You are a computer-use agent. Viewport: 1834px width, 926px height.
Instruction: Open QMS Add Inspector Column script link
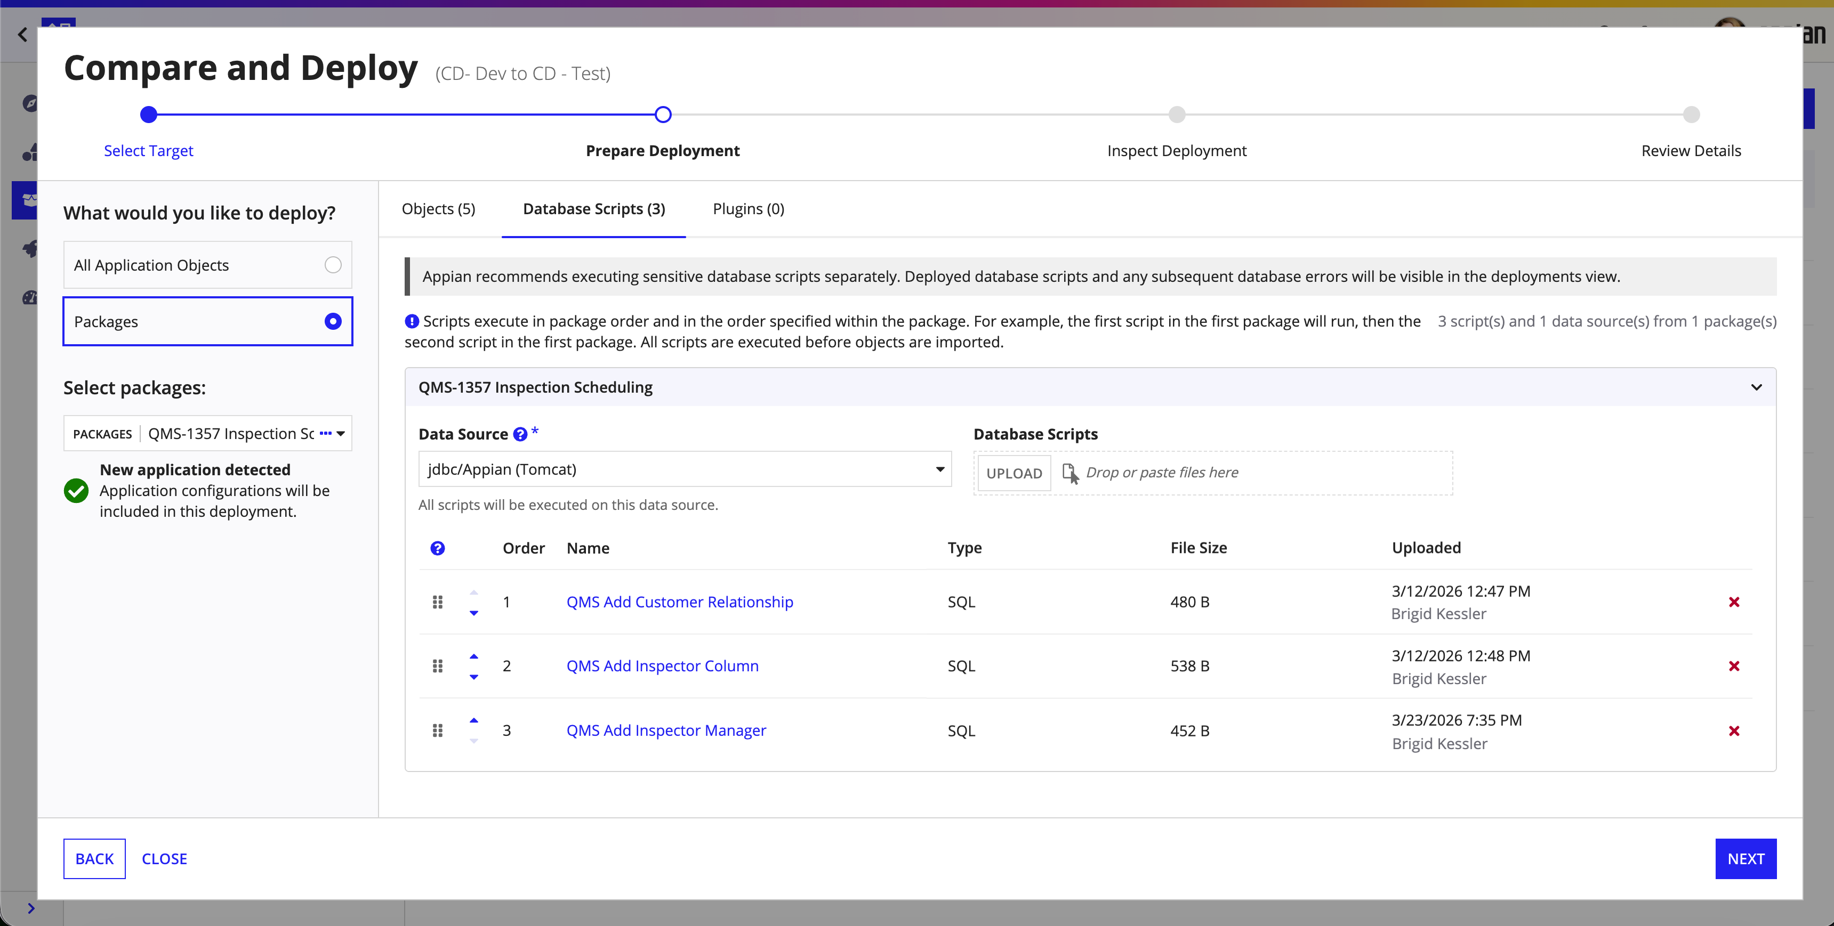(x=663, y=666)
